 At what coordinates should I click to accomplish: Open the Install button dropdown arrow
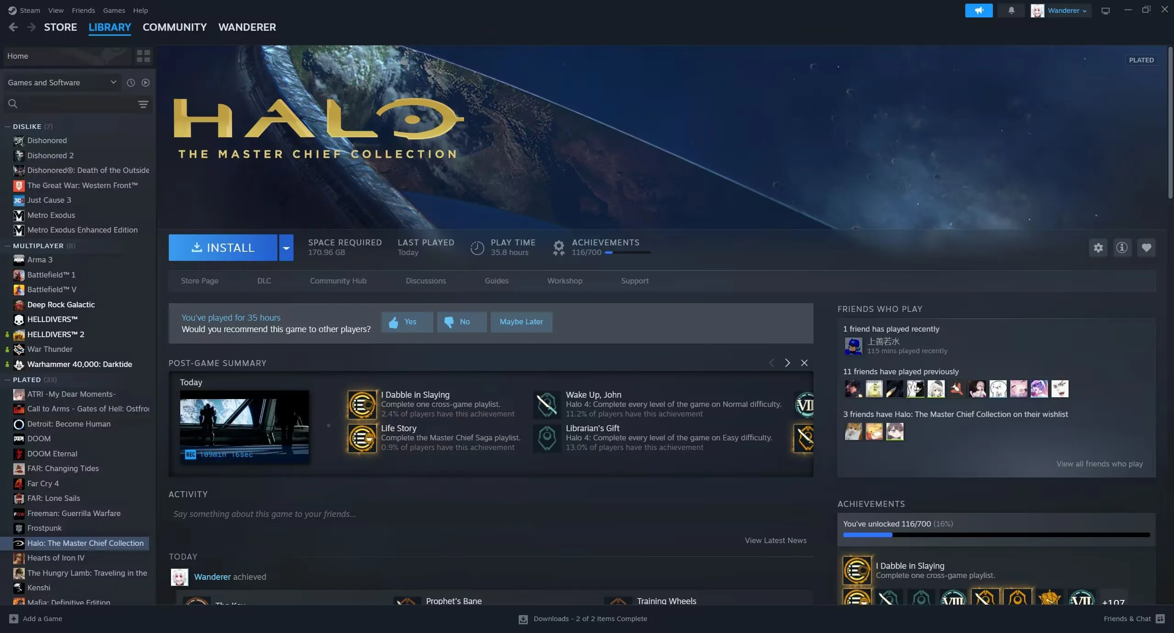[286, 248]
